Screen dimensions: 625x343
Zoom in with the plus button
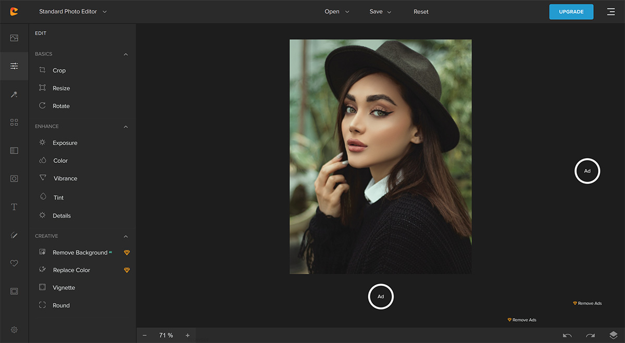187,336
